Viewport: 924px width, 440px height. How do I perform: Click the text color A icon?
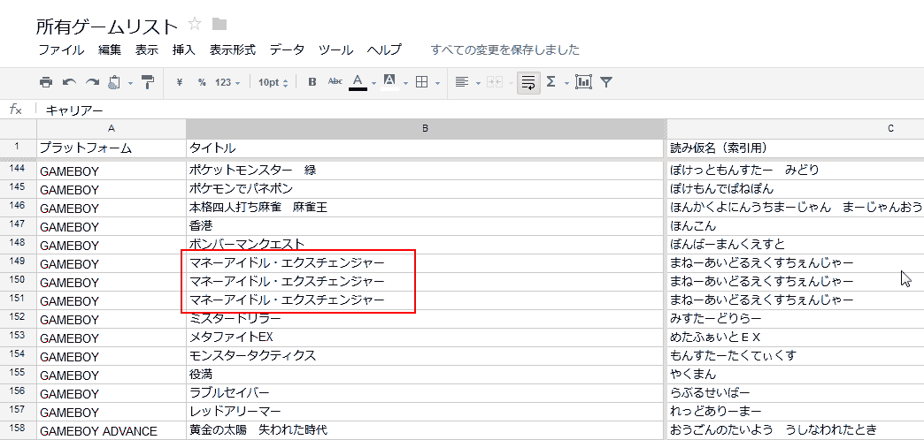click(x=358, y=82)
